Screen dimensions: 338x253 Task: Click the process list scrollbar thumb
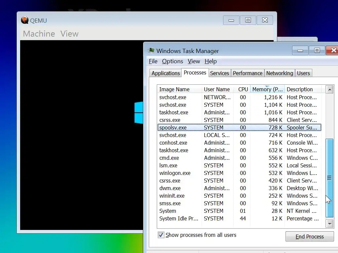click(x=329, y=178)
